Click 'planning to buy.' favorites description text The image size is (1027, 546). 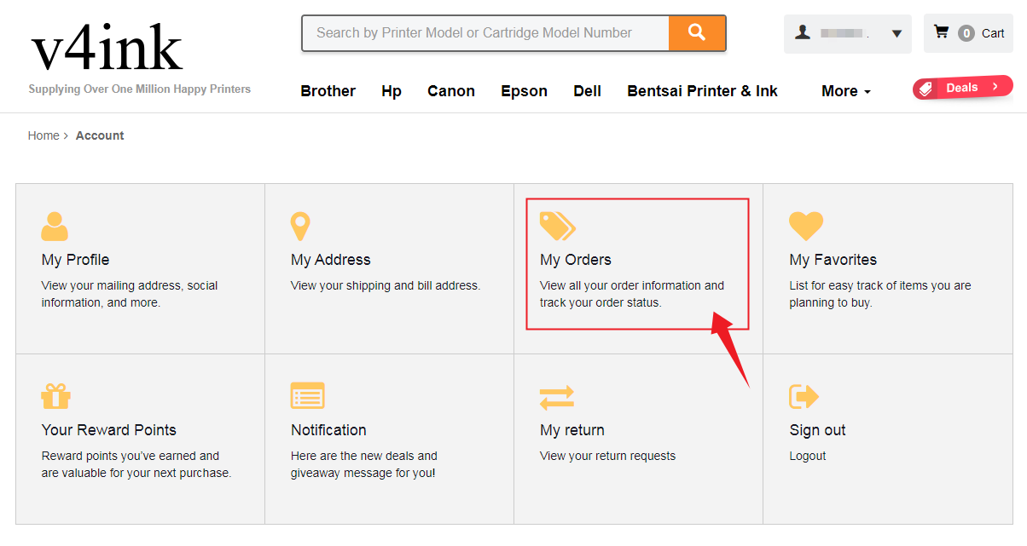click(x=831, y=302)
